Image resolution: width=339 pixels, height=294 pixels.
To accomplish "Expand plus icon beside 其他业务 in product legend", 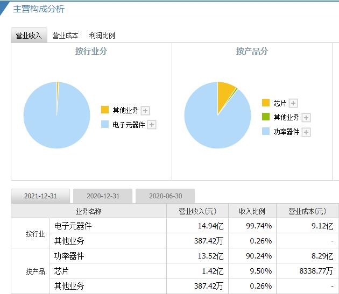I will pyautogui.click(x=306, y=118).
